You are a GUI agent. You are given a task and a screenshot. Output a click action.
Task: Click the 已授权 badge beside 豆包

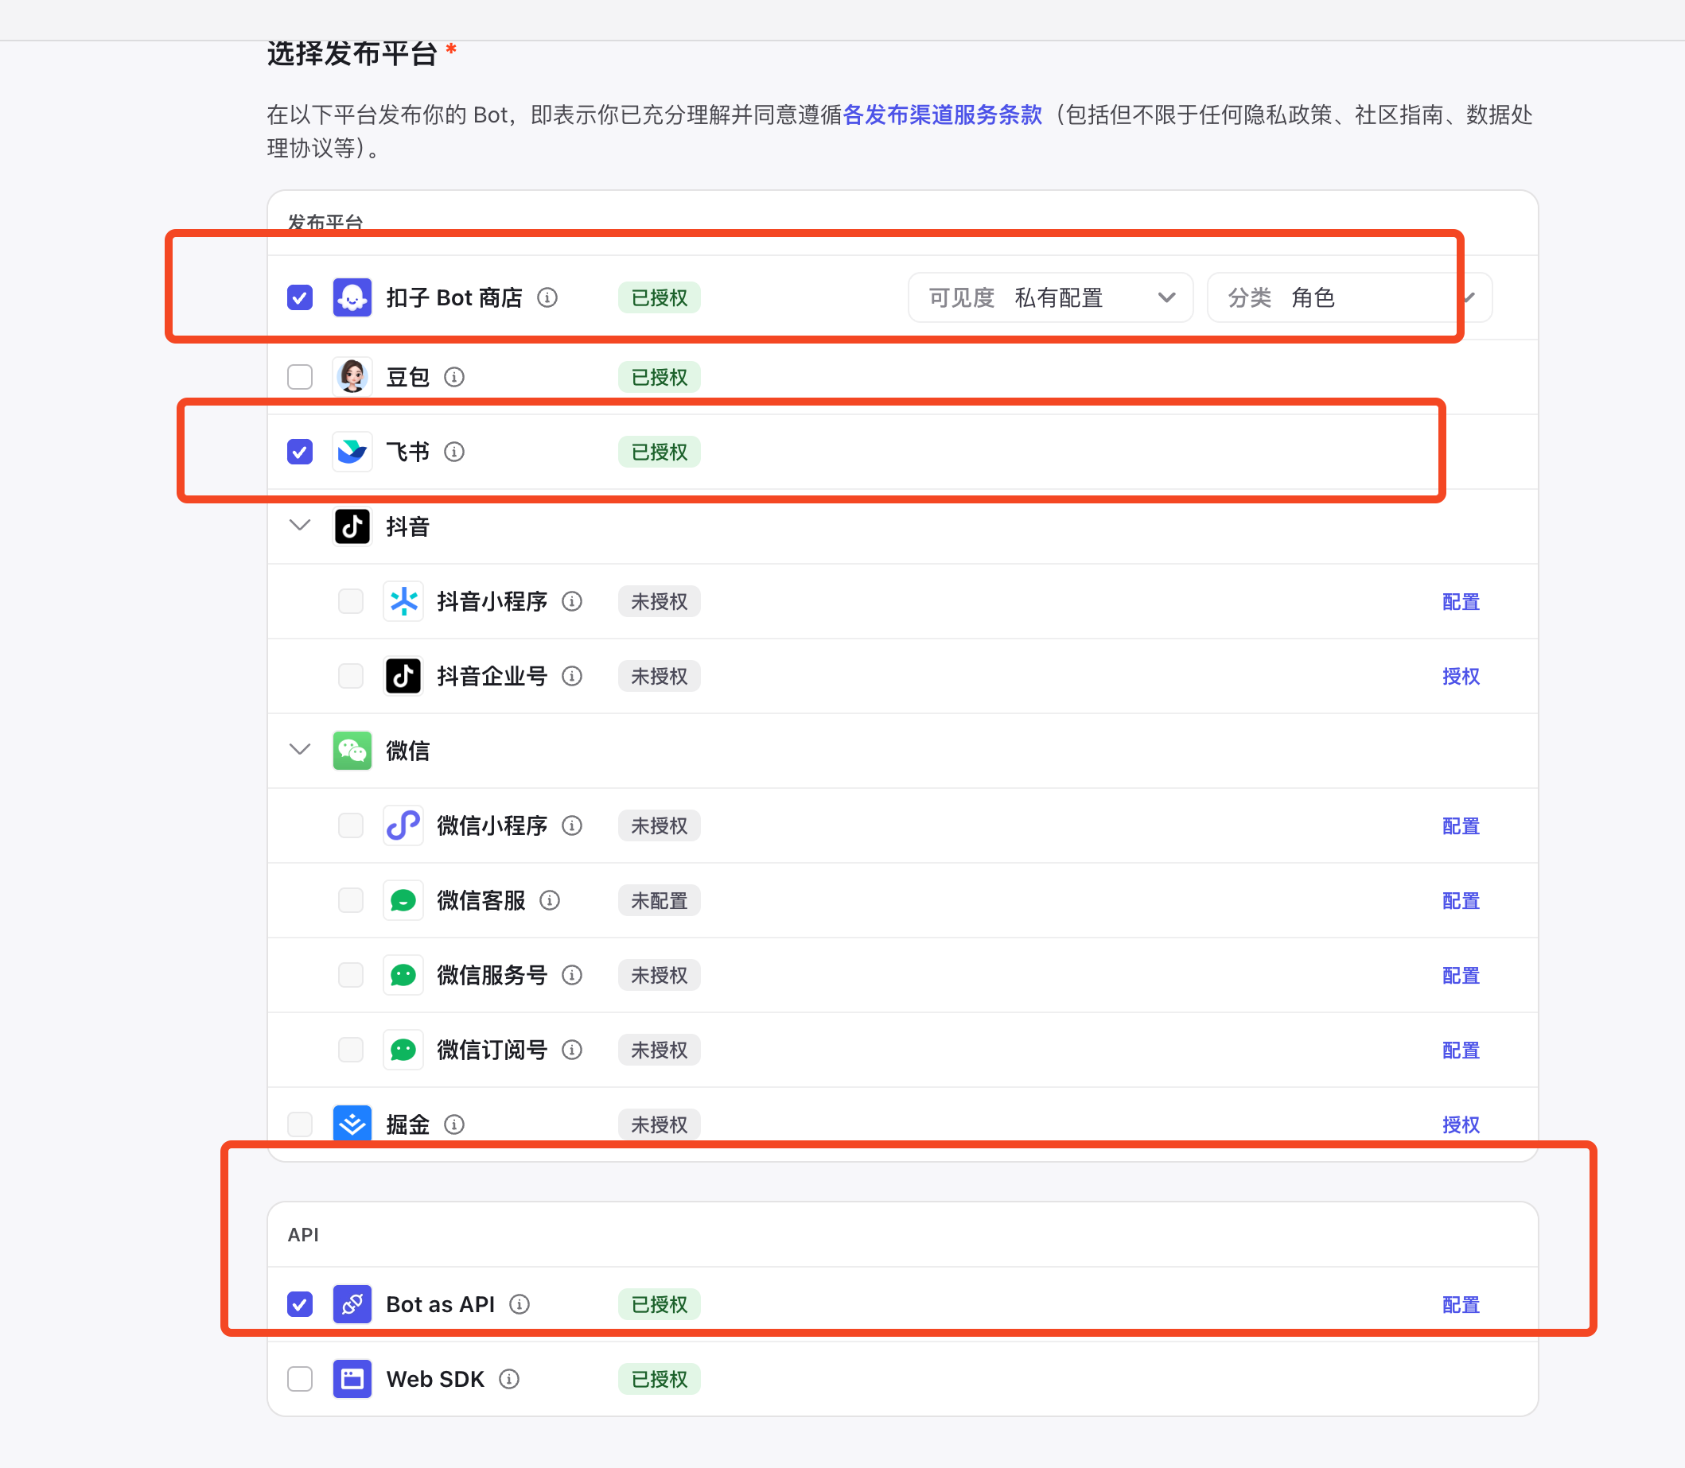coord(659,377)
